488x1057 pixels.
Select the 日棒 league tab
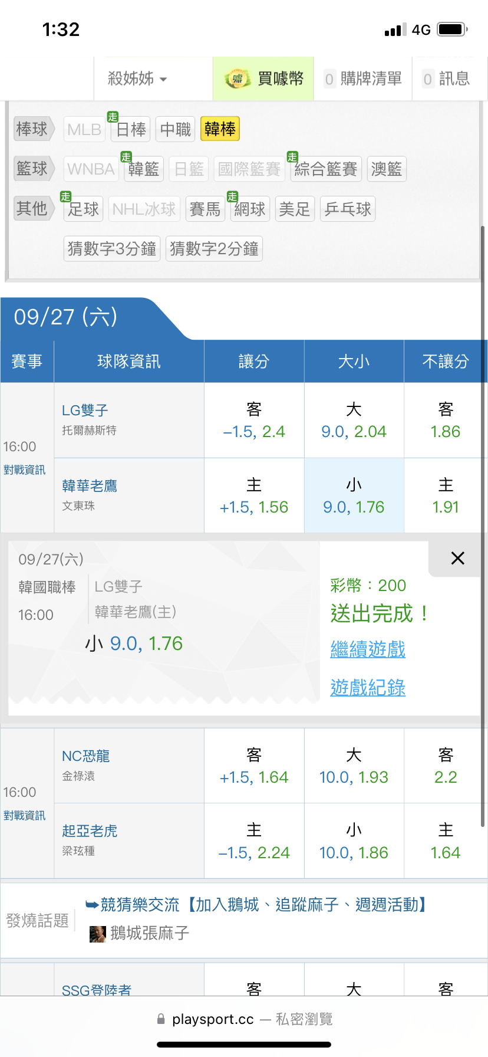coord(131,129)
